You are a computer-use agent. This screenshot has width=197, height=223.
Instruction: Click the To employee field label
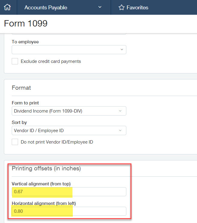click(25, 42)
